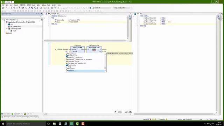Open the tree options dropdown beside M251 server

[41, 20]
